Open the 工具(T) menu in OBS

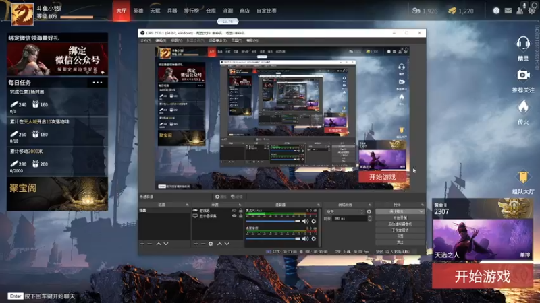click(236, 40)
